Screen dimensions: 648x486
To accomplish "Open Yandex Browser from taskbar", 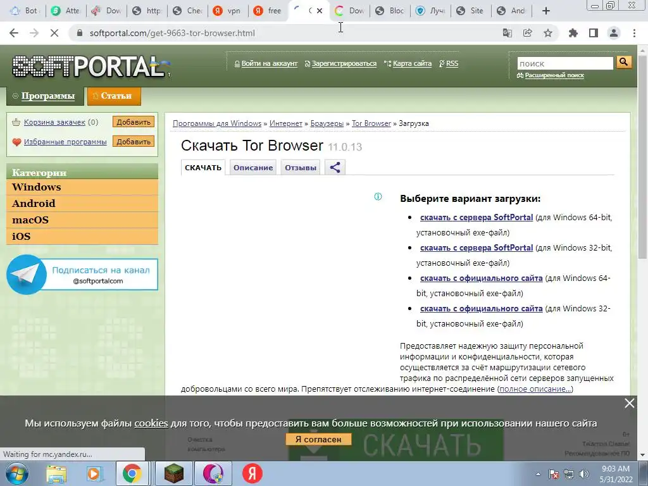I will [x=252, y=473].
